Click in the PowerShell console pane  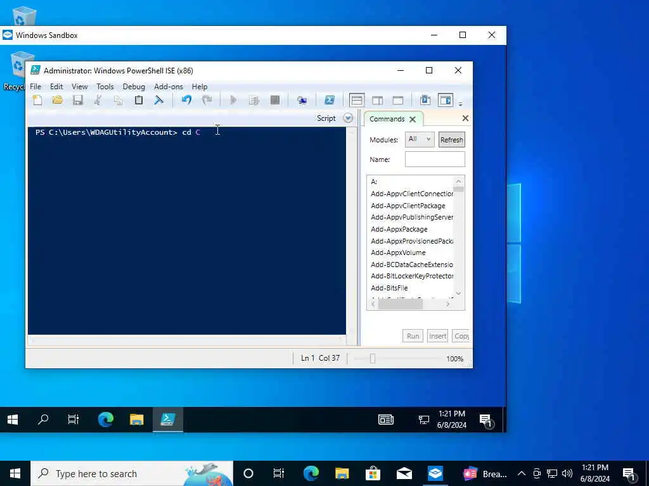(187, 230)
